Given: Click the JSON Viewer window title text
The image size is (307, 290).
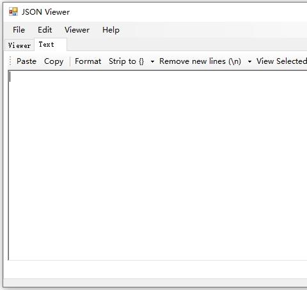Looking at the screenshot, I should click(x=45, y=12).
